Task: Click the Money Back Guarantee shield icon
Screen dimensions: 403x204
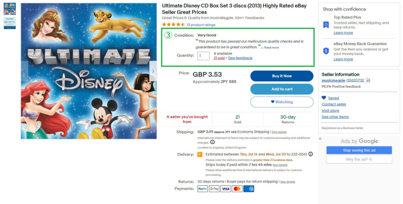Action: coord(326,51)
